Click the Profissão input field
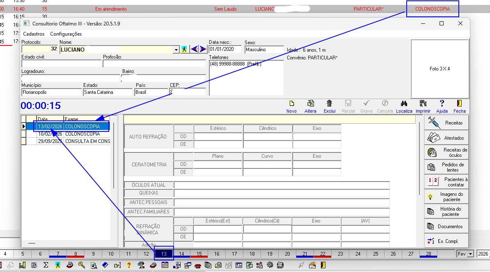 [154, 64]
